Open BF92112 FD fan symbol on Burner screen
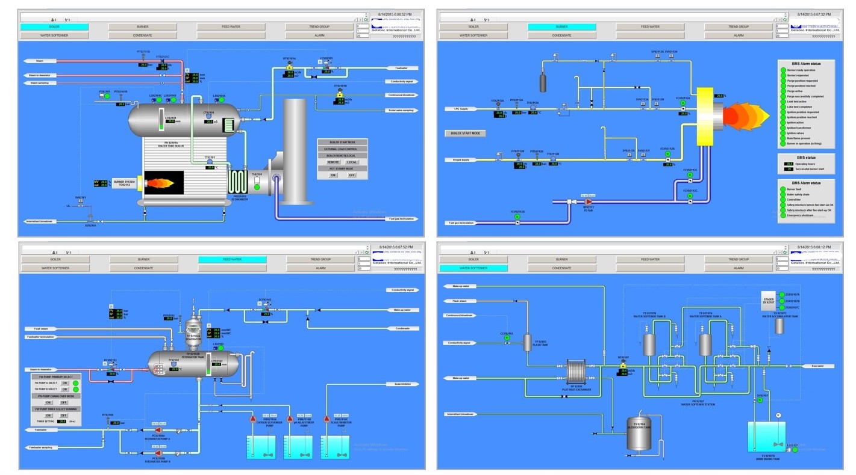Viewport: 856px width, 475px height. 588,201
